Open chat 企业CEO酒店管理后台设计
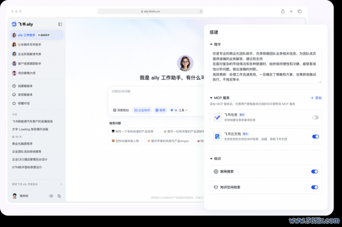 [29, 159]
